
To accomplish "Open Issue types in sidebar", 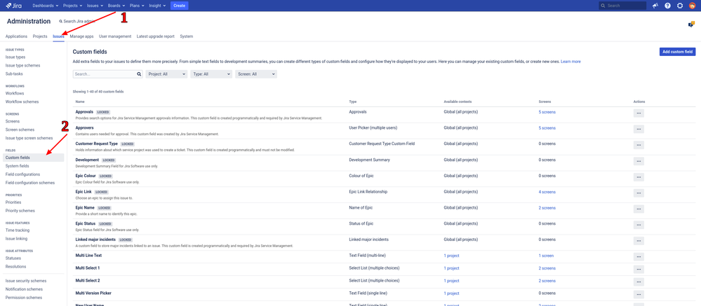I will 15,57.
